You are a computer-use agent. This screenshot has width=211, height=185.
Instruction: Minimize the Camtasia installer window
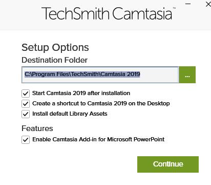(x=188, y=4)
